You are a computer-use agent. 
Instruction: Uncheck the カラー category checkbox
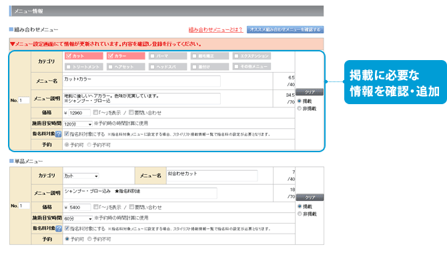111,56
